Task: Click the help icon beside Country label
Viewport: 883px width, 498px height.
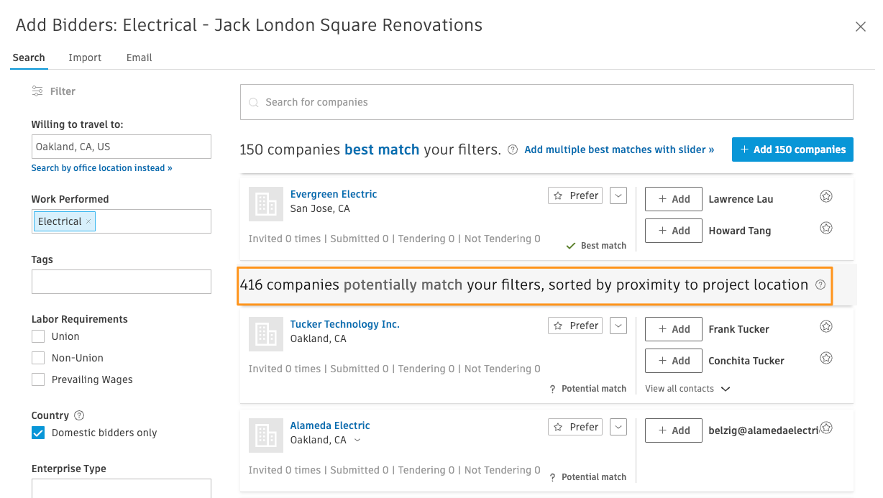Action: pyautogui.click(x=79, y=415)
